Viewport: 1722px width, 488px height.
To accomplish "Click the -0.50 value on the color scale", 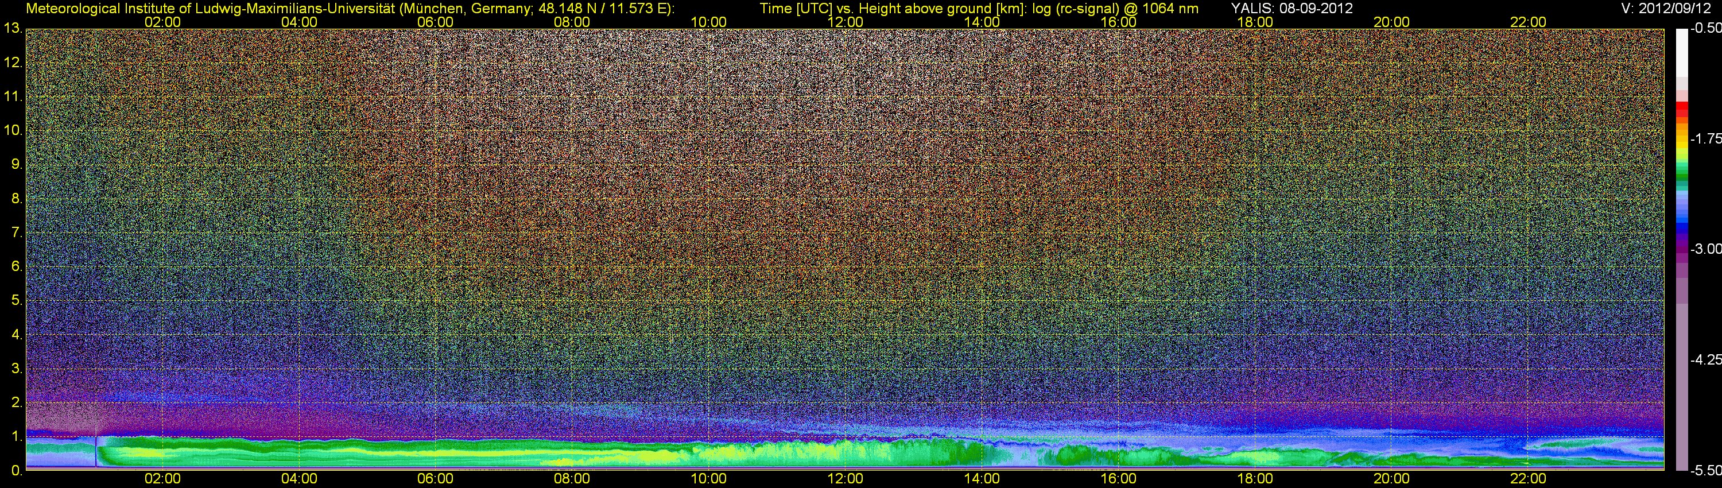I will (x=1705, y=29).
